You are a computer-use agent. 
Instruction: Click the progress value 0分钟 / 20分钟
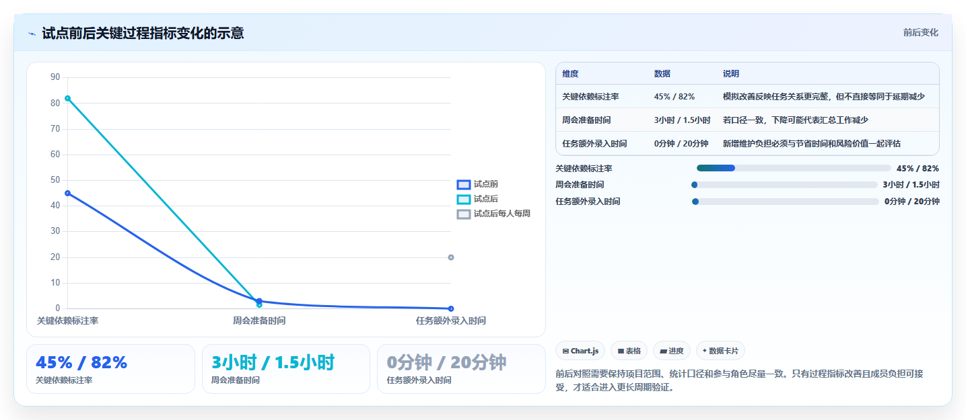[912, 201]
